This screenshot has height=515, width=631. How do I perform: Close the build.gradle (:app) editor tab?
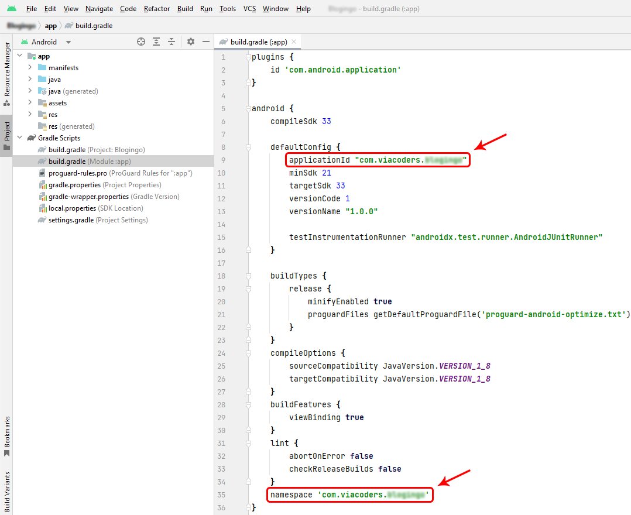[294, 42]
